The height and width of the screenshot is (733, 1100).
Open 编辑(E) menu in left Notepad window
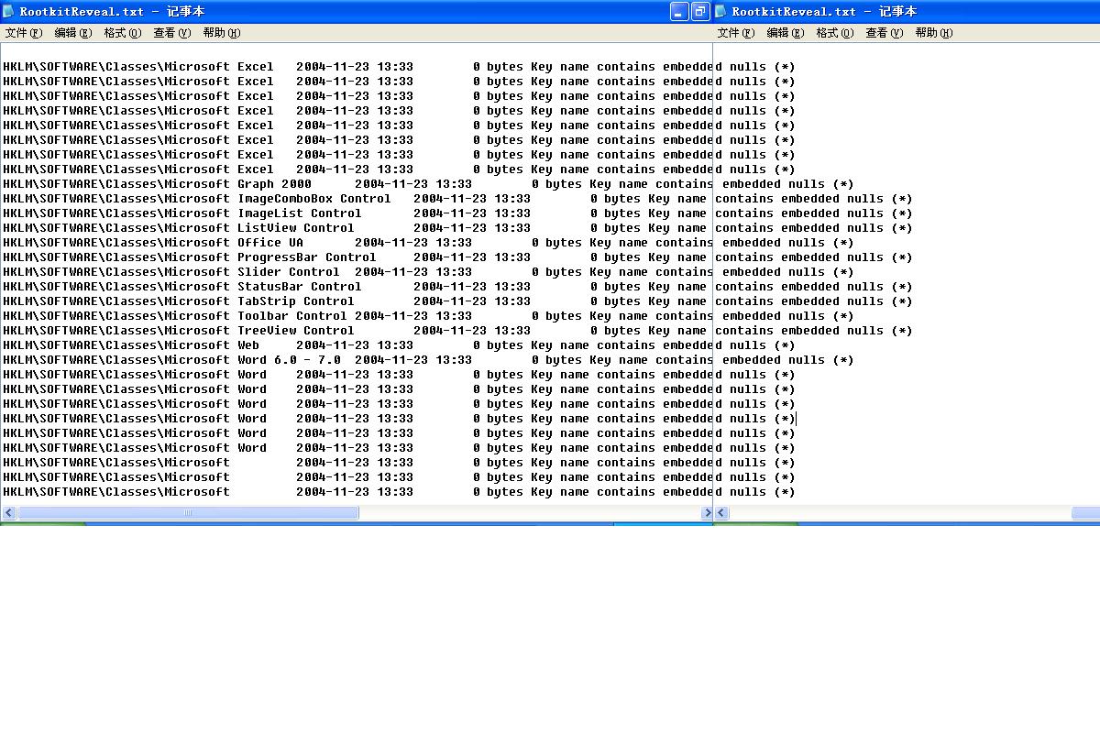[73, 33]
